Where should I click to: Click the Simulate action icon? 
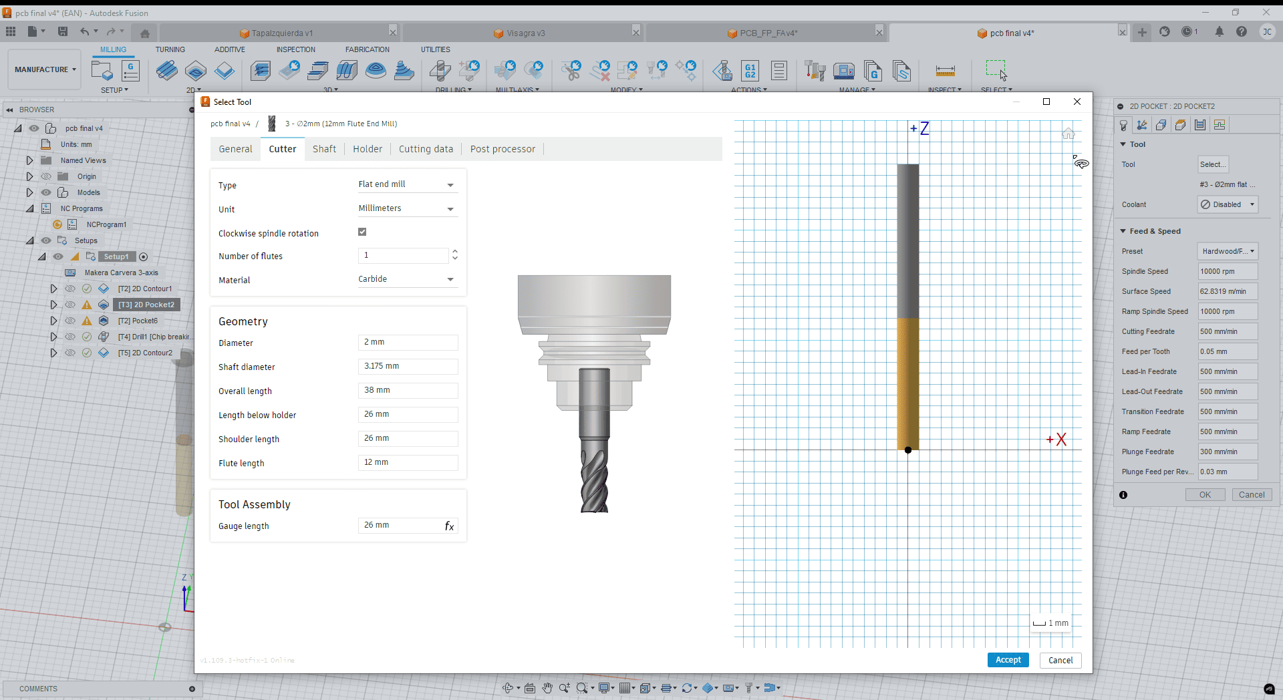(722, 70)
